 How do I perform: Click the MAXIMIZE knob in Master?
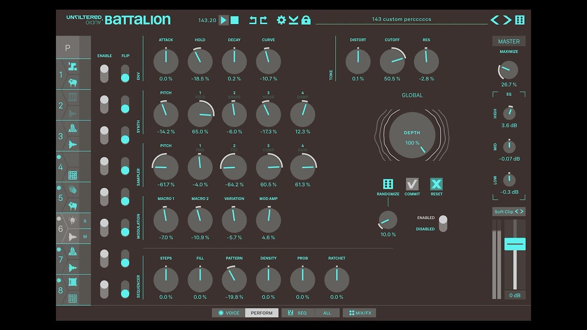[509, 70]
